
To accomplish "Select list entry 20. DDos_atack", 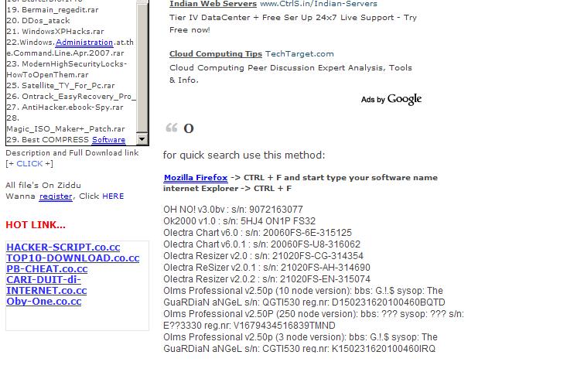I will tap(38, 21).
